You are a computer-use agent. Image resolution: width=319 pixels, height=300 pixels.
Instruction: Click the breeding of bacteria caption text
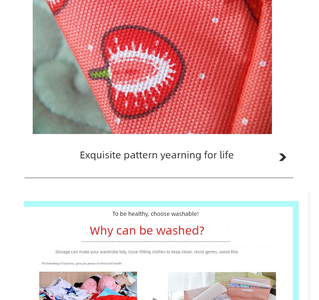tap(82, 263)
